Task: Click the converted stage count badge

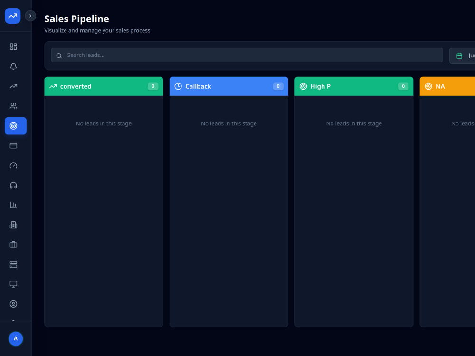Action: point(153,86)
